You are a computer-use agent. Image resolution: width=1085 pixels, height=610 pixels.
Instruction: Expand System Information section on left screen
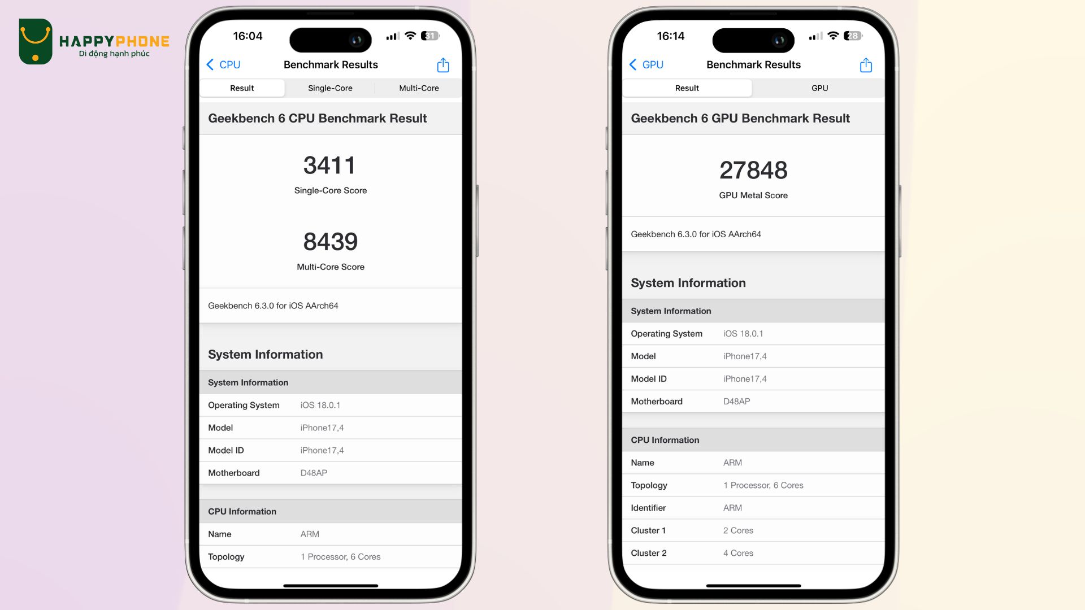click(x=266, y=354)
